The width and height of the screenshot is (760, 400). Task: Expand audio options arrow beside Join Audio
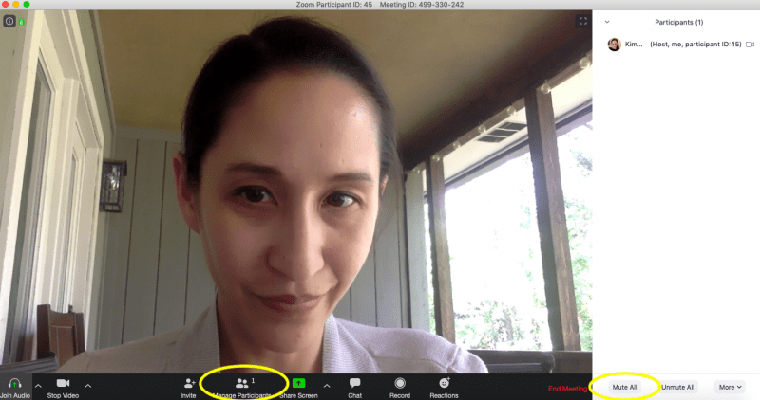[38, 386]
